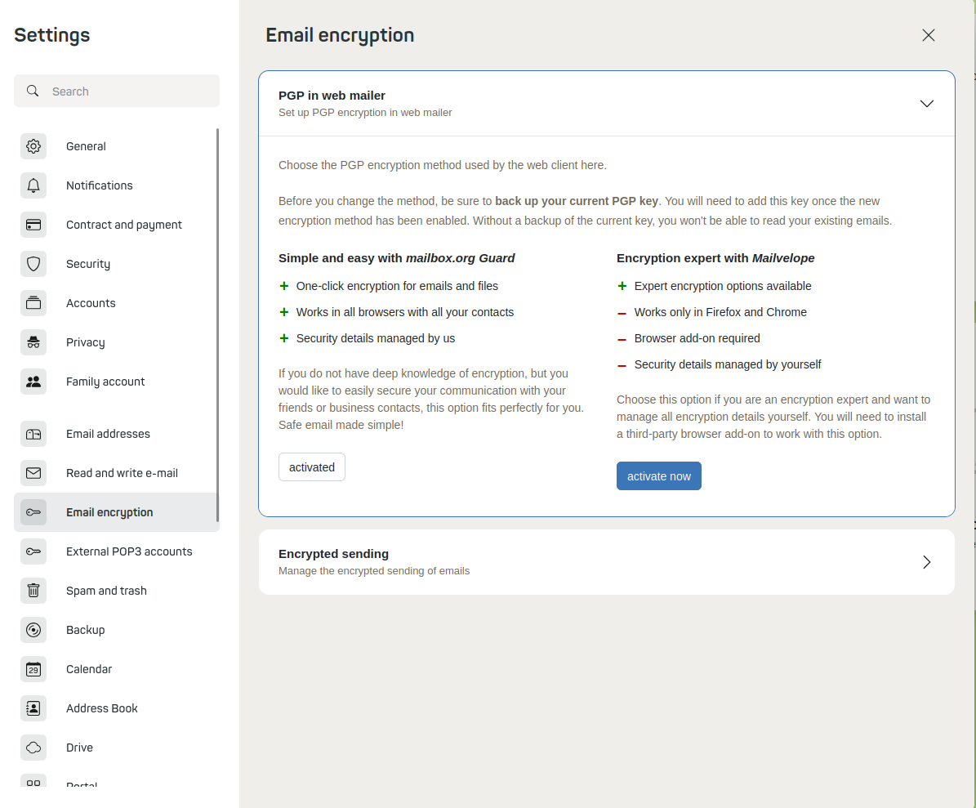Open Privacy settings via its icon

[33, 342]
